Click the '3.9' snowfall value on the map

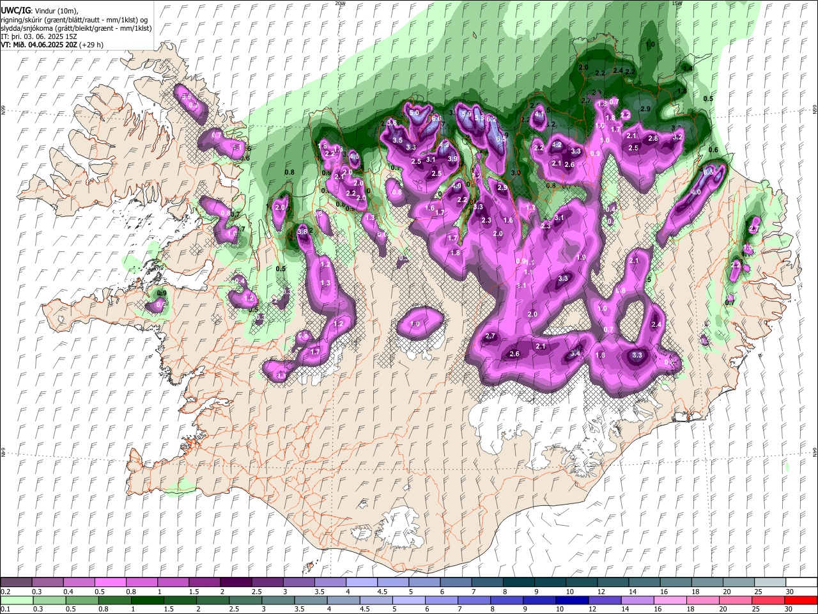tap(452, 159)
